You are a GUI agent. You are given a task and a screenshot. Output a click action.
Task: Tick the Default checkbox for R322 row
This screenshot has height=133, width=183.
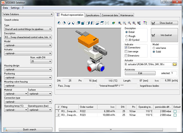coord(175,111)
